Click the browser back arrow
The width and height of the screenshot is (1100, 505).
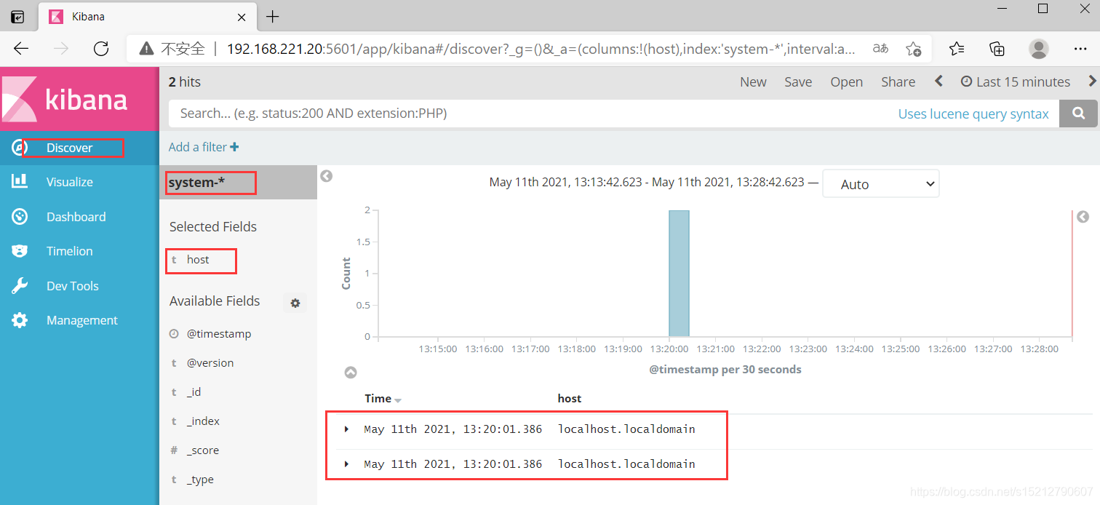coord(21,49)
